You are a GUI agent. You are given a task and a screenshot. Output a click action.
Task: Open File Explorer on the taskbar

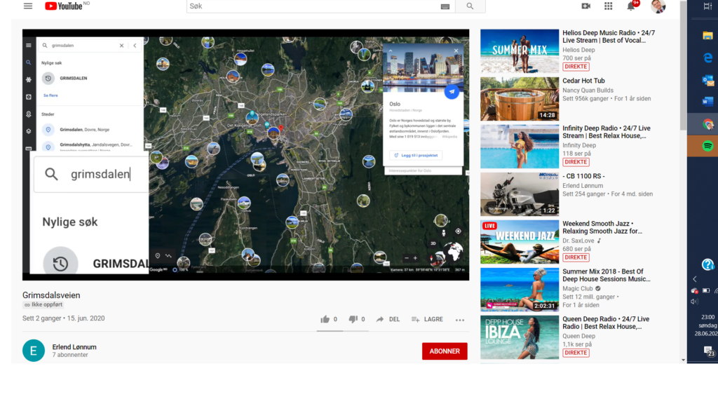[x=707, y=36]
